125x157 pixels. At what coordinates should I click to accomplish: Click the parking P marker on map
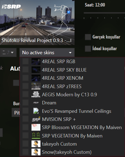click(69, 12)
